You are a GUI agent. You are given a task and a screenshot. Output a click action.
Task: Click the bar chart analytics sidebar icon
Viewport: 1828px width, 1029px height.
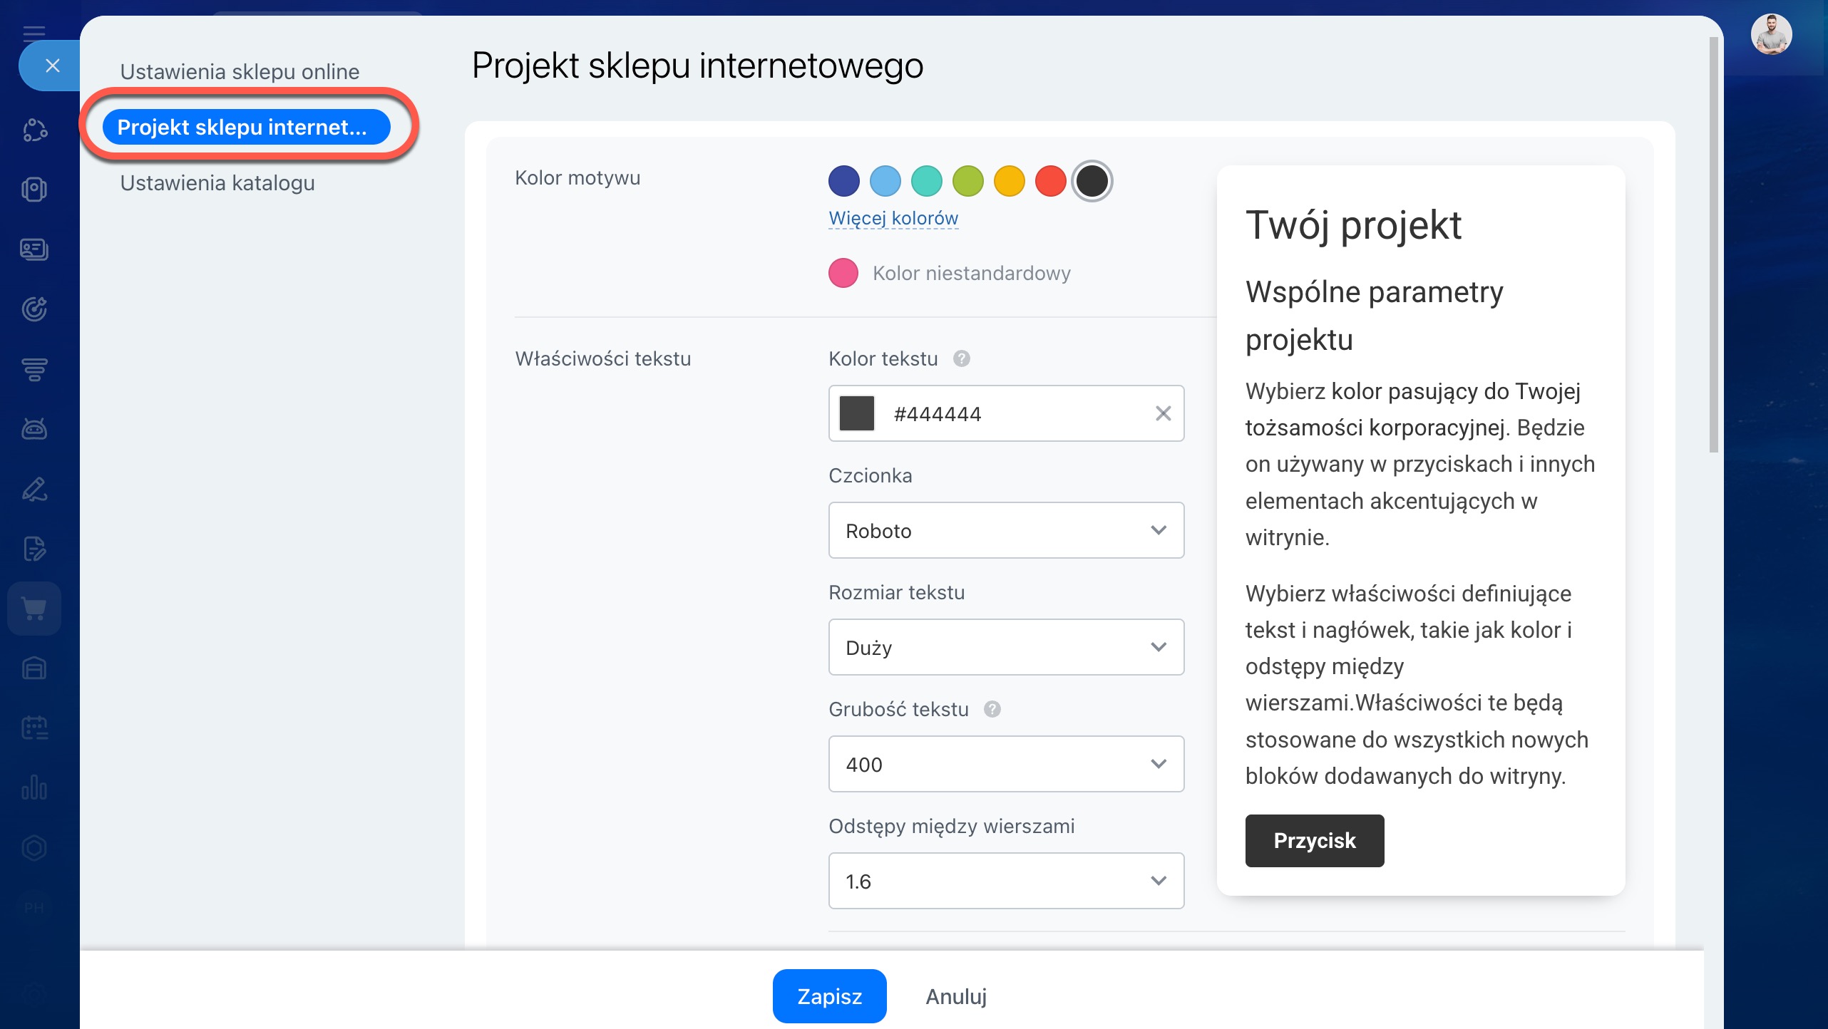(34, 787)
